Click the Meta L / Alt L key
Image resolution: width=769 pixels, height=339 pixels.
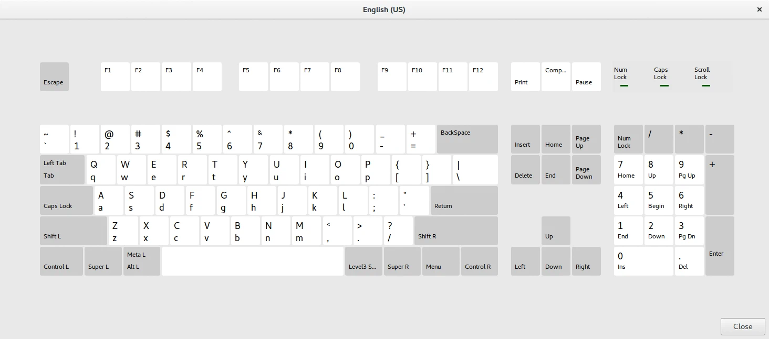tap(142, 261)
